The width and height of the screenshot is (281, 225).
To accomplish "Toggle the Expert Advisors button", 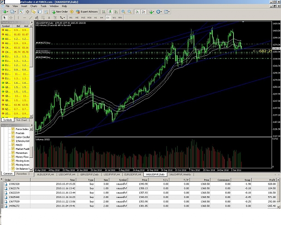I will coord(87,12).
